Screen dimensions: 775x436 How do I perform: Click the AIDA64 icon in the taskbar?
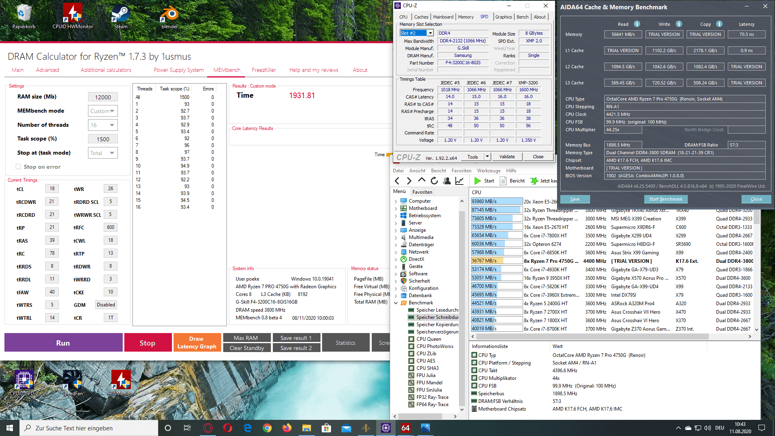pyautogui.click(x=406, y=428)
